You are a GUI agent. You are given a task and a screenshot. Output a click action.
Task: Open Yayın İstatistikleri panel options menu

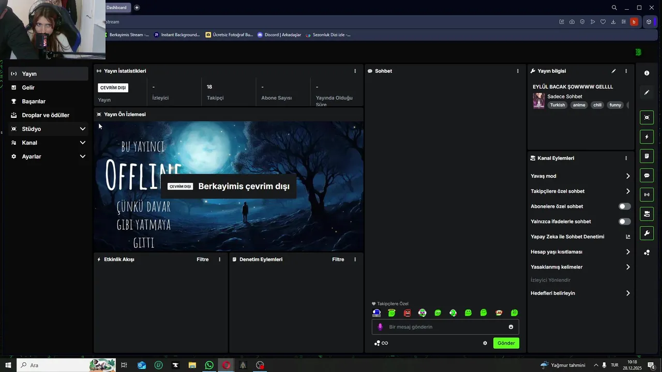tap(355, 71)
